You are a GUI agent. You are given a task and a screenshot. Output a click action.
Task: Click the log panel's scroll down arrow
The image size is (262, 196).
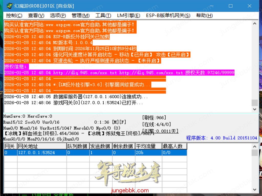click(x=255, y=109)
